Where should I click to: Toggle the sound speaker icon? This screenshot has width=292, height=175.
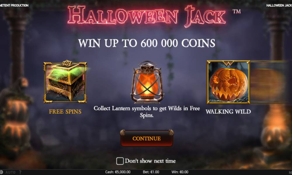click(1, 172)
